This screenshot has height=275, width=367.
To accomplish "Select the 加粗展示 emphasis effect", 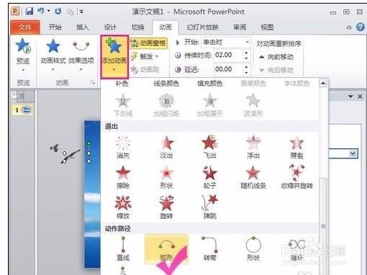I will (210, 105).
